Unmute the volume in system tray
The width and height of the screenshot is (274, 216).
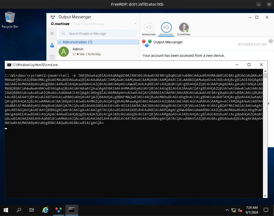tap(240, 210)
